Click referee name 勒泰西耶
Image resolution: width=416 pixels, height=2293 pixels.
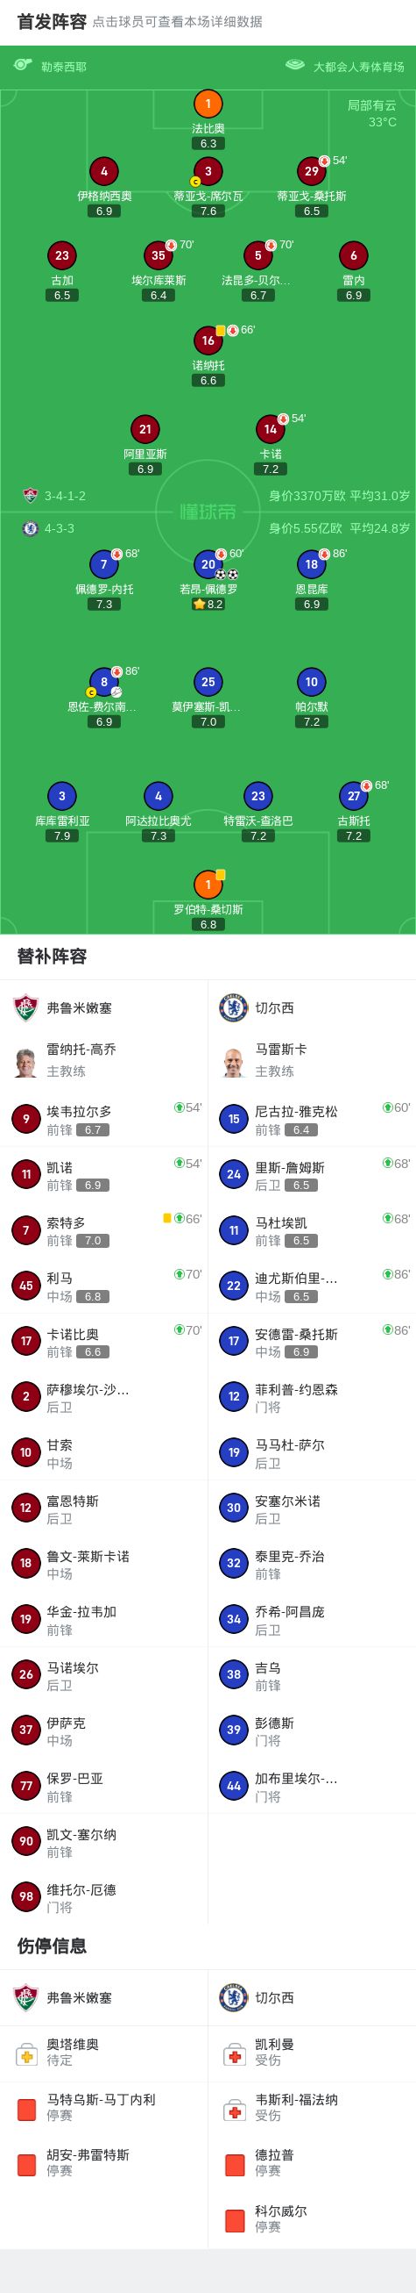[x=64, y=67]
